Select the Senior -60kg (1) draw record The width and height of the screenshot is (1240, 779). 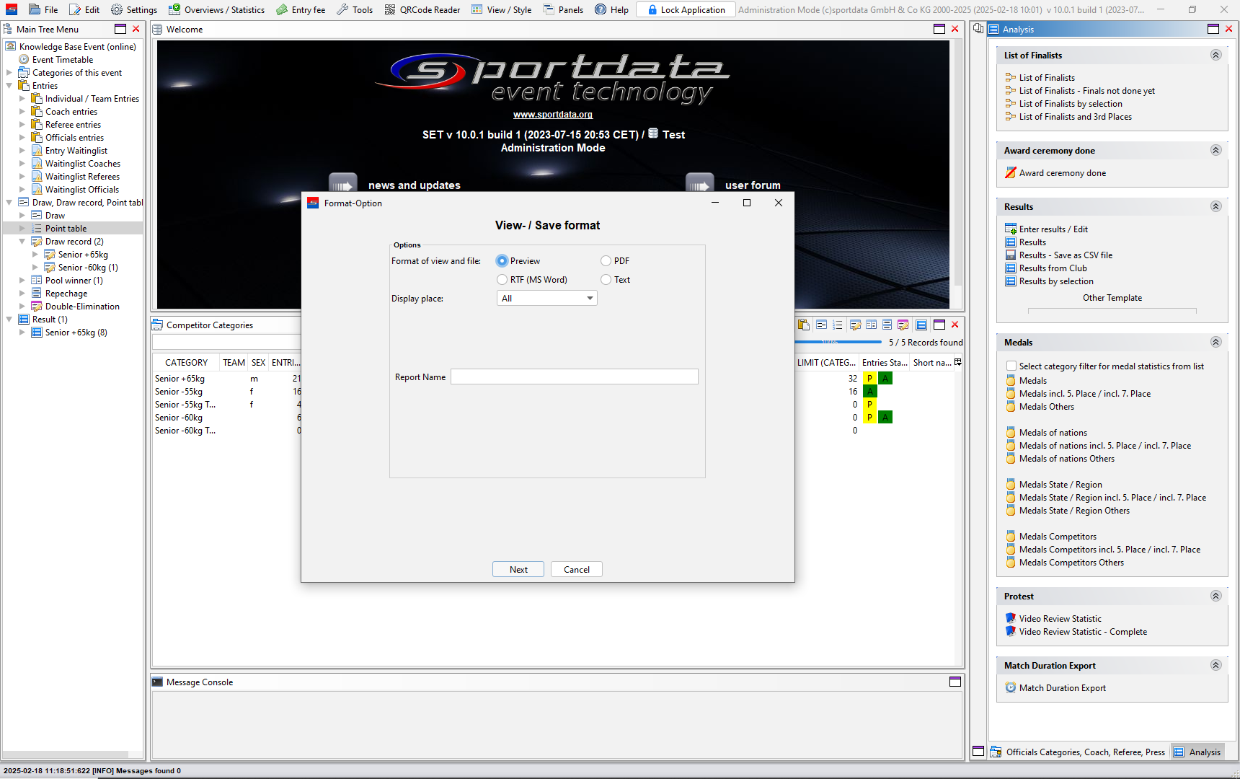tap(88, 268)
